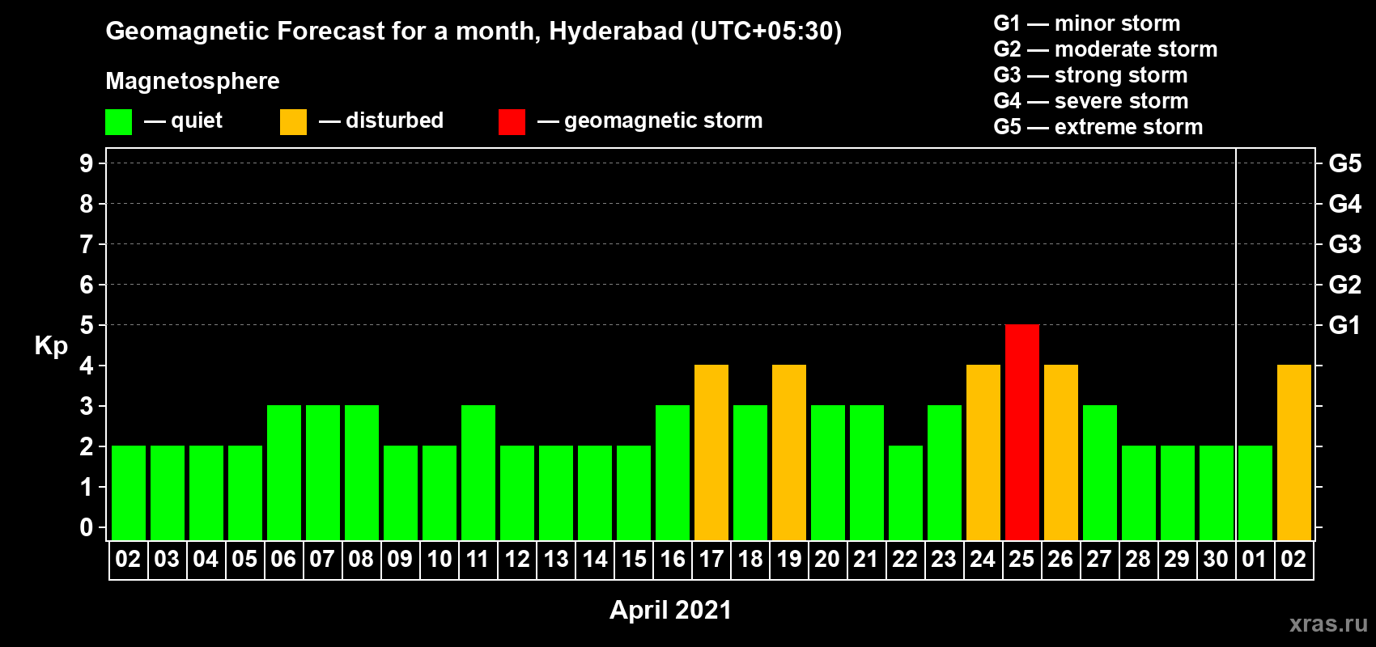Viewport: 1376px width, 647px height.
Task: Select the green bar for April 30
Action: pyautogui.click(x=1217, y=493)
